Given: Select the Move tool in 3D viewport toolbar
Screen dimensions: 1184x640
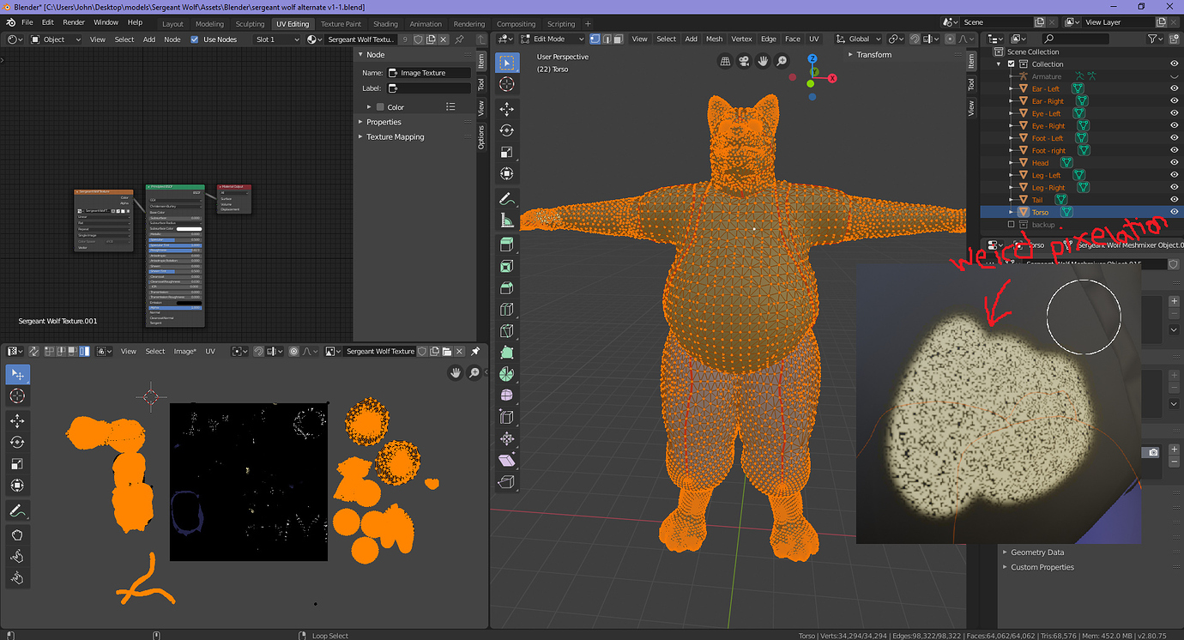Looking at the screenshot, I should pos(507,109).
